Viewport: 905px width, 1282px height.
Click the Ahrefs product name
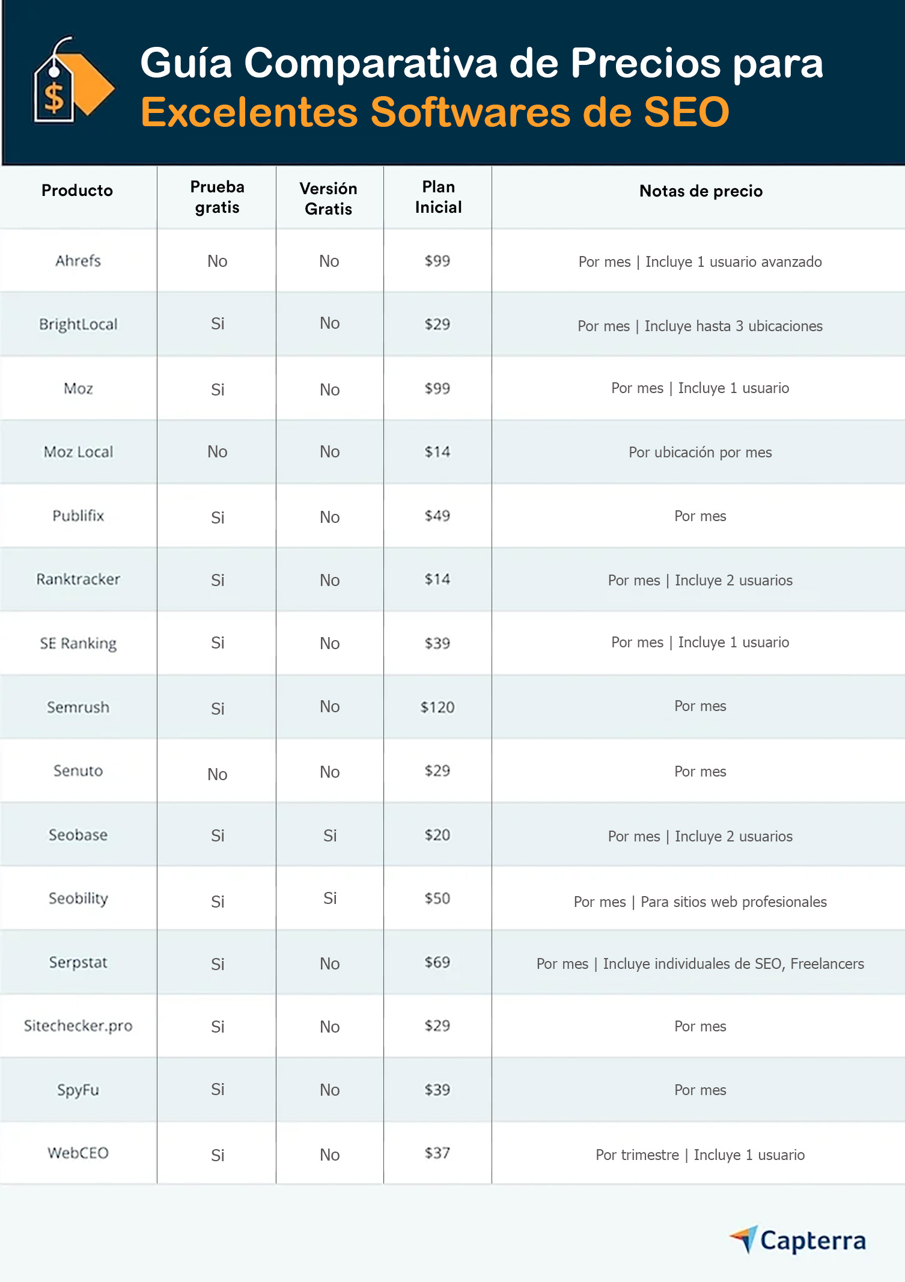tap(78, 261)
